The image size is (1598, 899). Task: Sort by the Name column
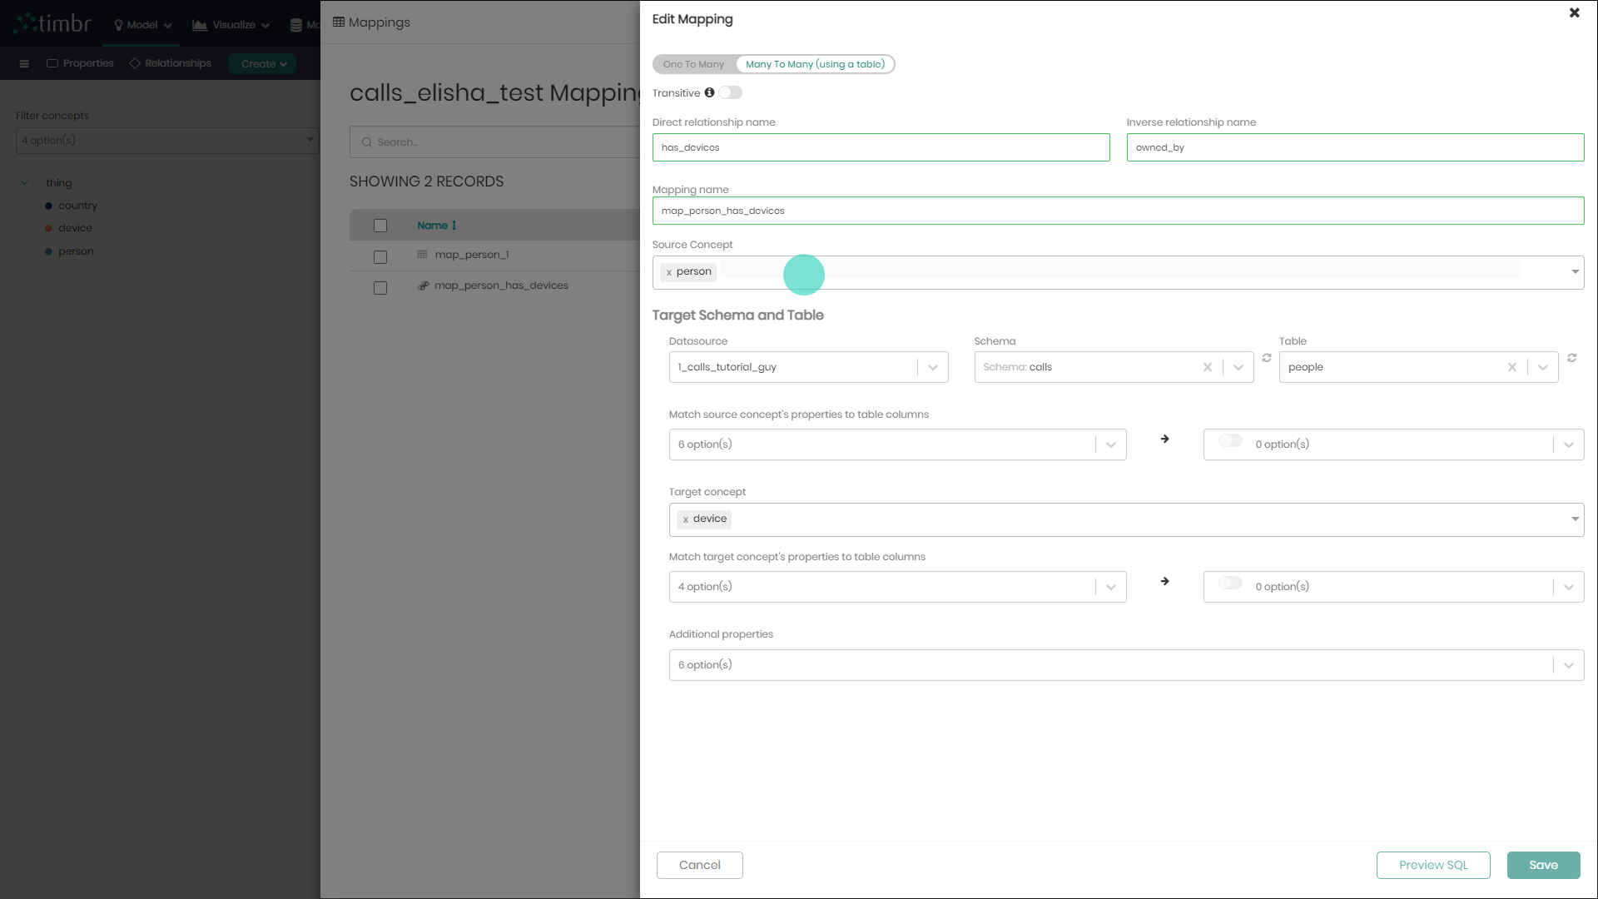(x=436, y=226)
